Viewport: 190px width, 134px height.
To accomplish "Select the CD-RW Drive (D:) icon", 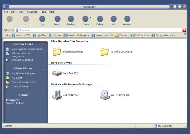I will pos(105,95).
